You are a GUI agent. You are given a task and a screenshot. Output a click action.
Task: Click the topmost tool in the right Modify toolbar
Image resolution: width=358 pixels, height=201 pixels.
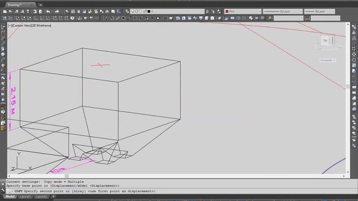(x=354, y=27)
